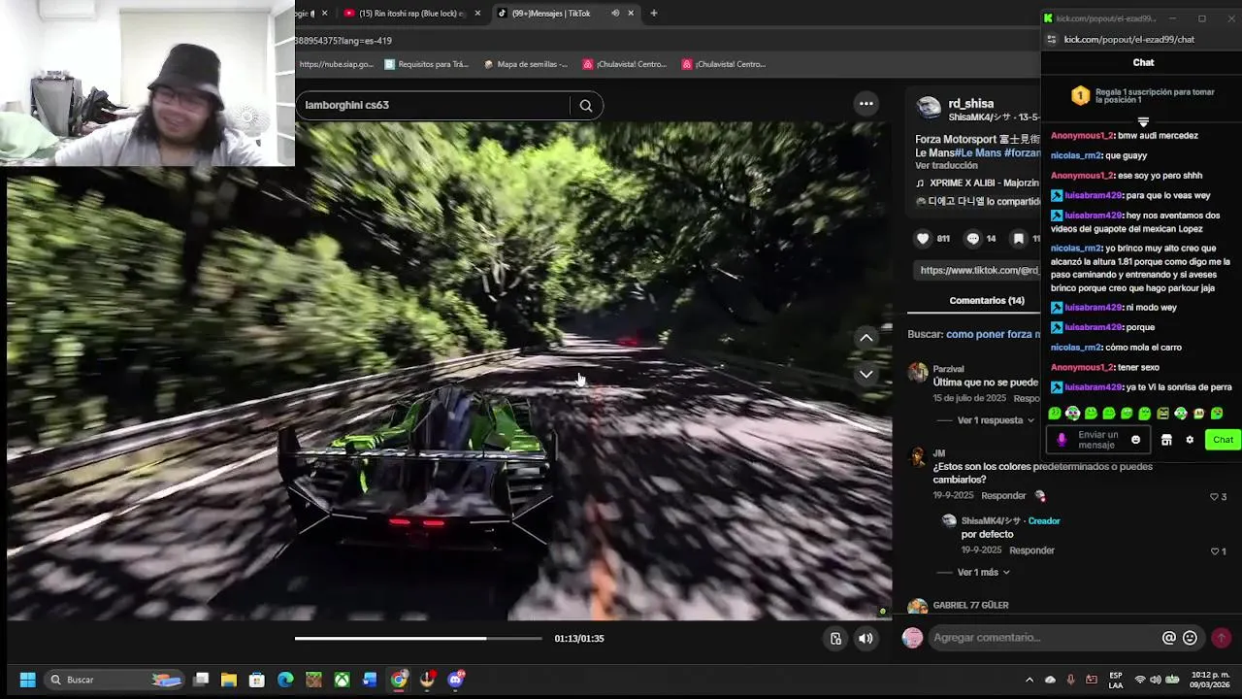Click the search magnifier in TikTok search bar
Screen dimensions: 1242x699
(585, 106)
